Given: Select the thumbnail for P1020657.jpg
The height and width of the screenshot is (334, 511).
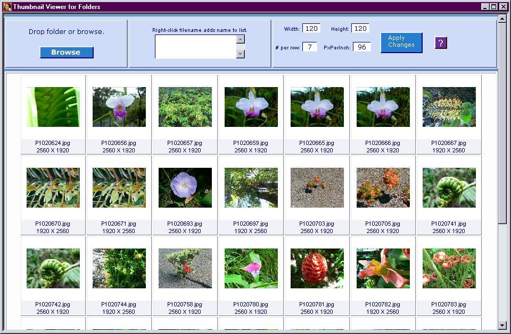Looking at the screenshot, I should (x=185, y=107).
